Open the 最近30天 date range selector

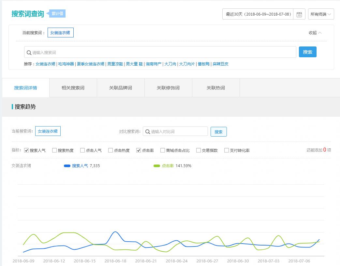[258, 14]
